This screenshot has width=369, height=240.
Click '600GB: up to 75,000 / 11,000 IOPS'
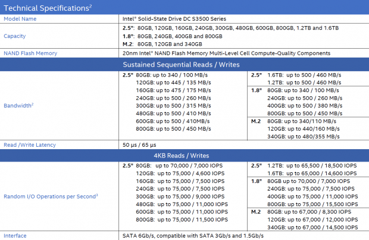(182, 212)
